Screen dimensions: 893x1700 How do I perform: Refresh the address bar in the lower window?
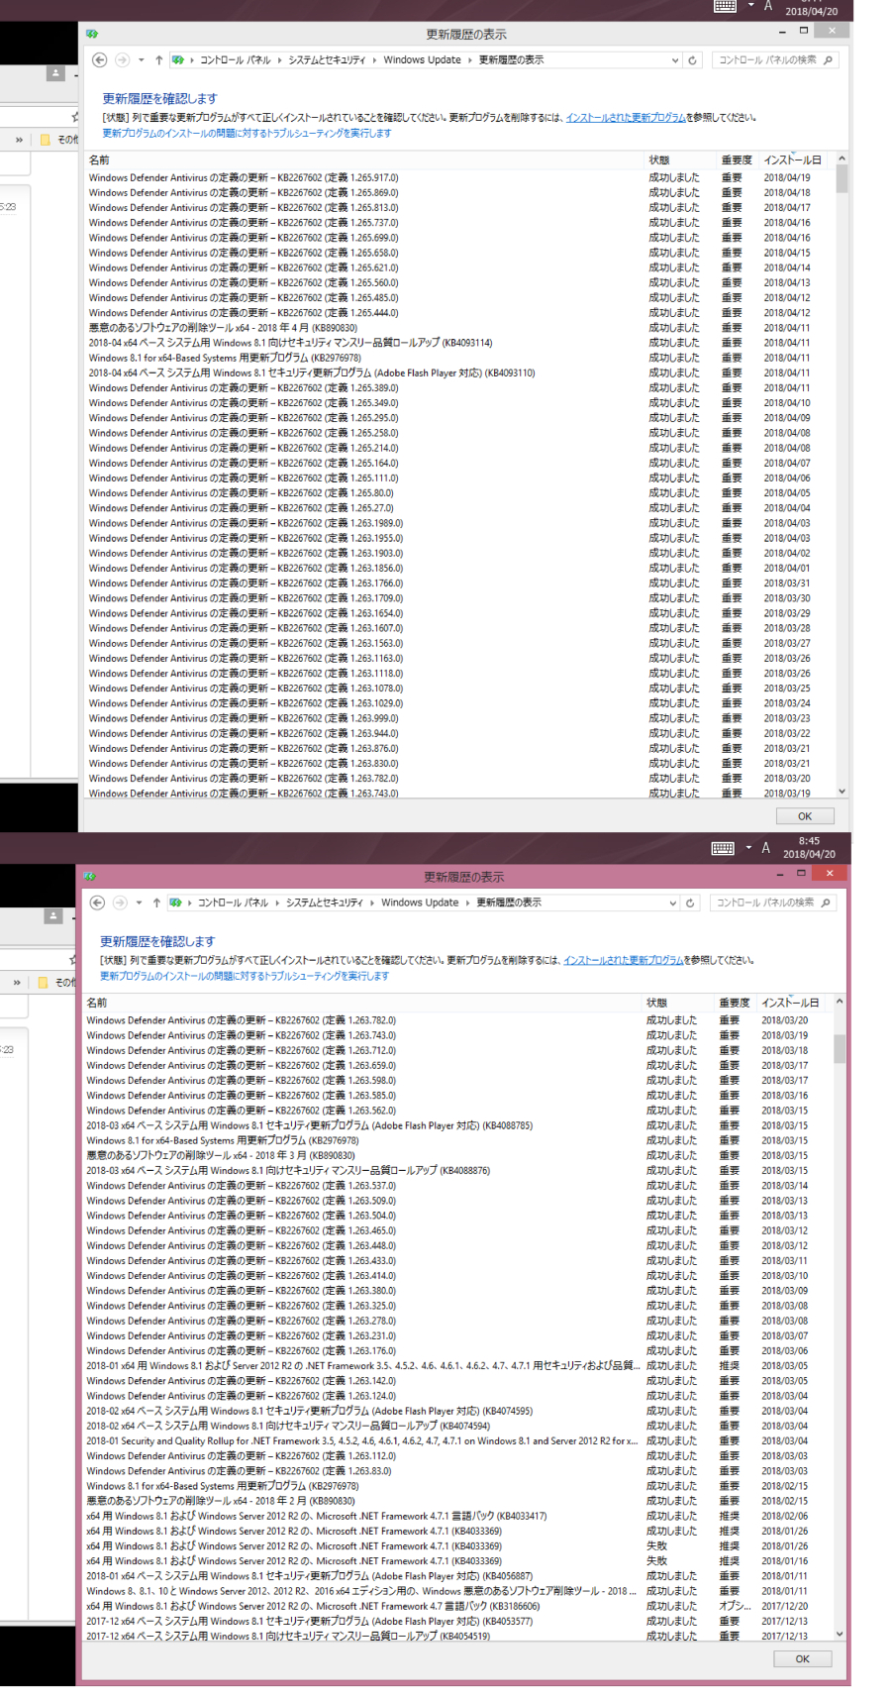(690, 903)
